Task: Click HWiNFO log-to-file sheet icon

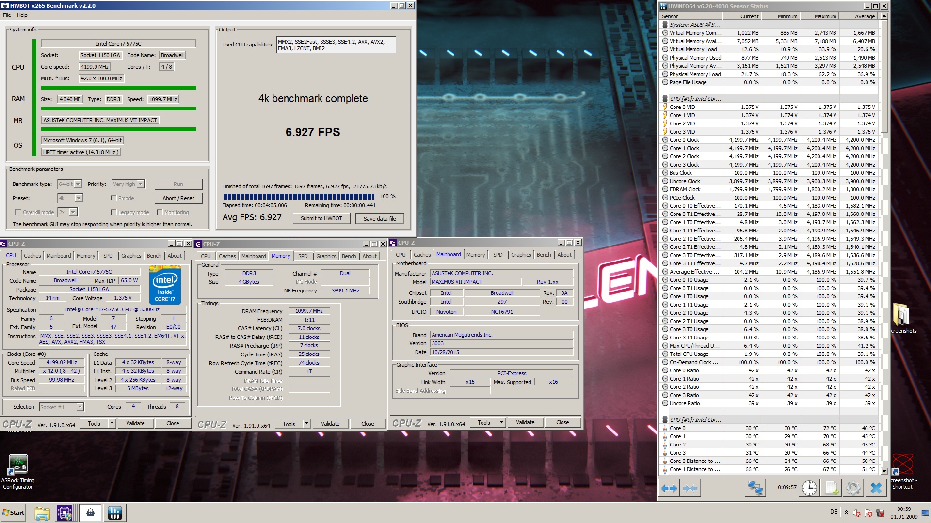Action: 832,488
